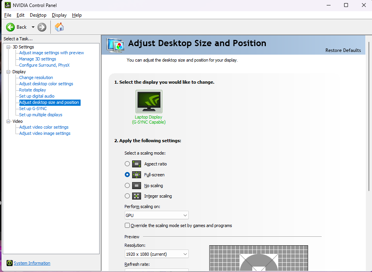372x272 pixels.
Task: Select the Laptop Display monitor thumbnail
Action: [x=149, y=101]
